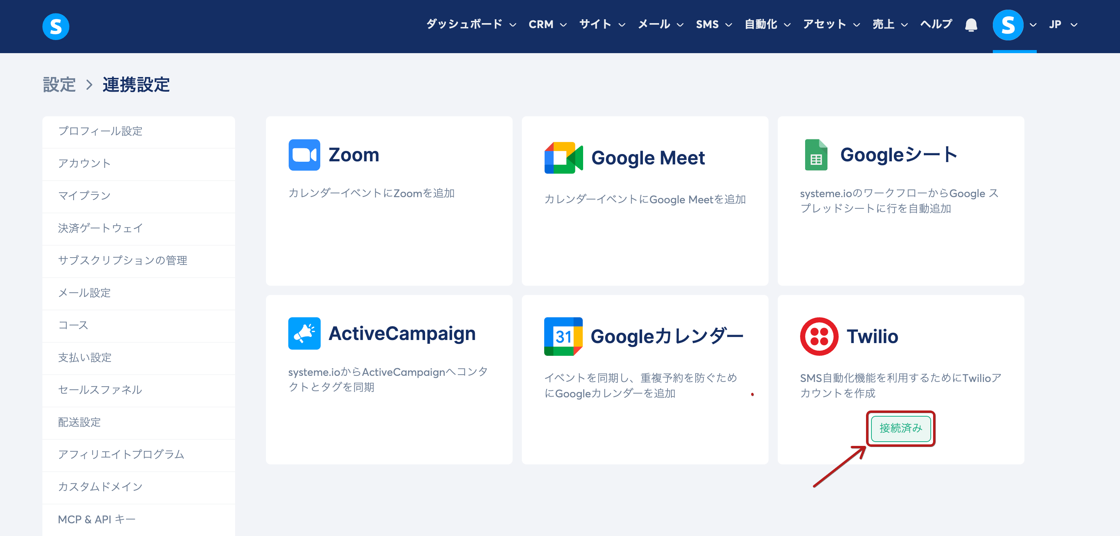Viewport: 1120px width, 536px height.
Task: Expand the CRM menu chevron
Action: (563, 25)
